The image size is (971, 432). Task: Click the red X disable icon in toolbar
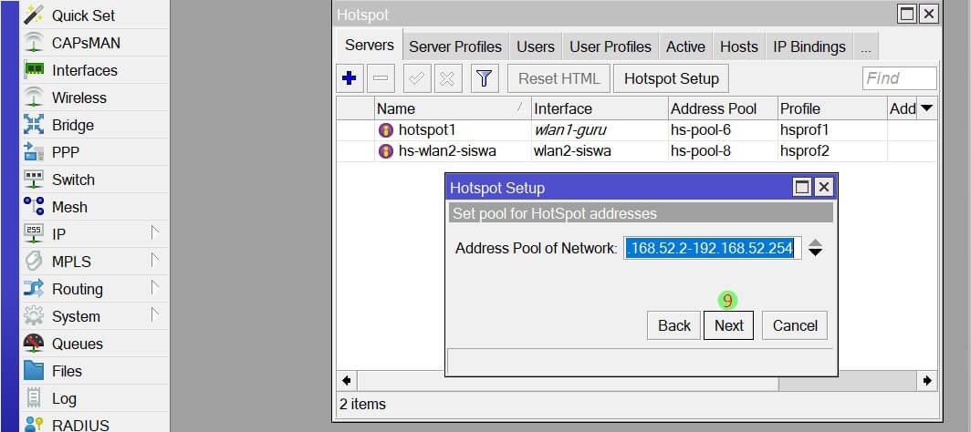(x=446, y=78)
